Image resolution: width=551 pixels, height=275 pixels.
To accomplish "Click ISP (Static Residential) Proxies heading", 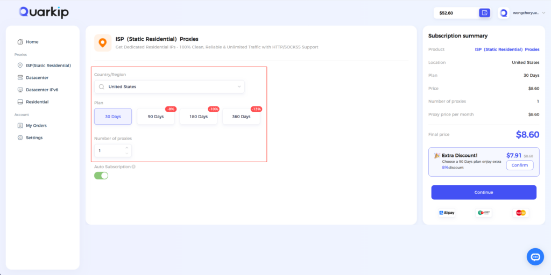I will [x=157, y=39].
